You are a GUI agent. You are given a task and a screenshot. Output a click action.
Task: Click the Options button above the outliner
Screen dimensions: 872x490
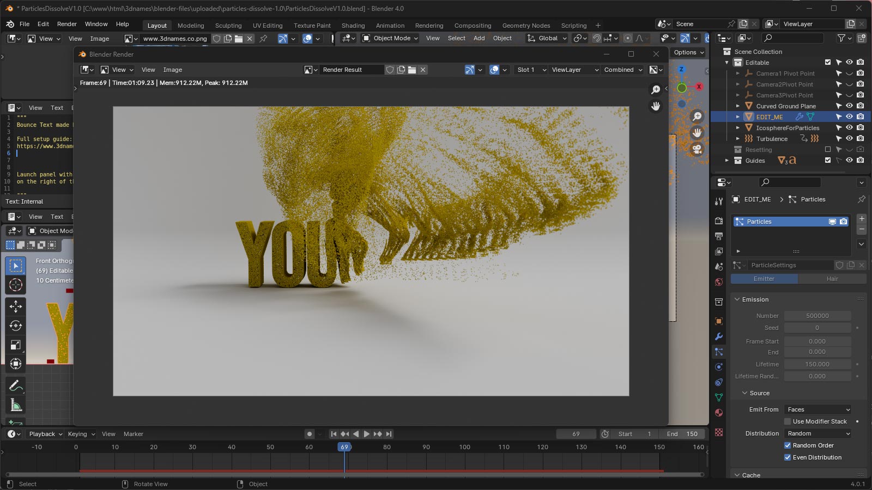click(688, 52)
